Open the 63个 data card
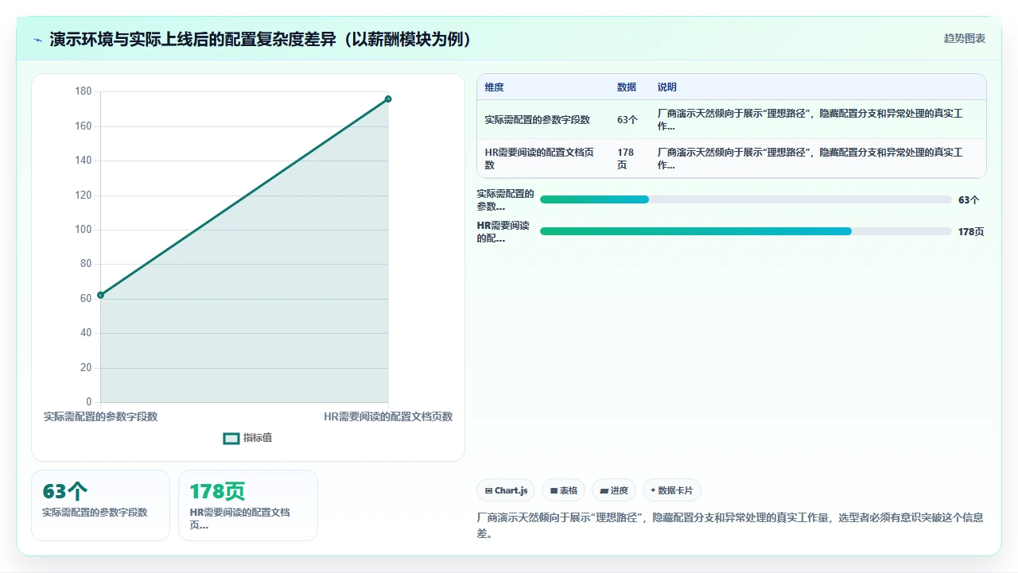1018x573 pixels. [x=100, y=505]
